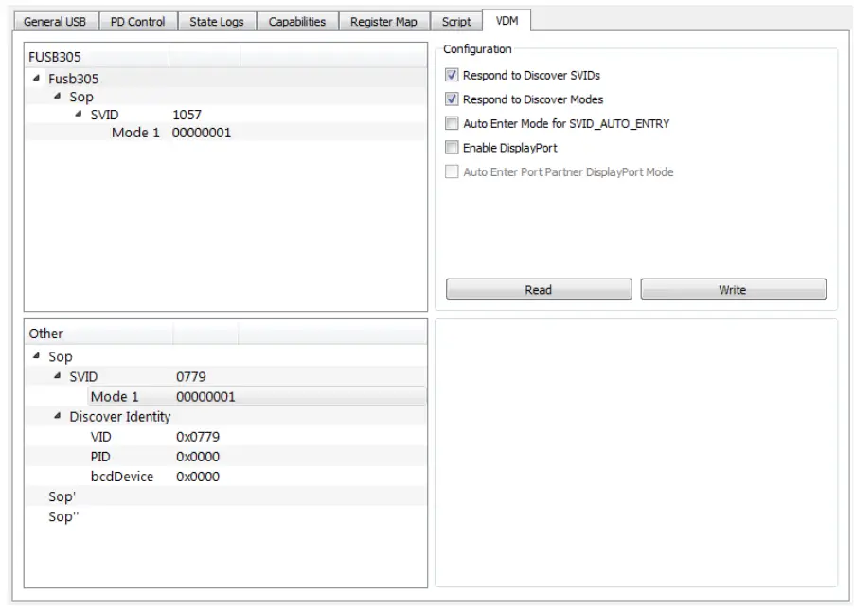The height and width of the screenshot is (613, 854).
Task: Toggle Auto Enter Port Partner DisplayPort Mode
Action: [x=452, y=171]
